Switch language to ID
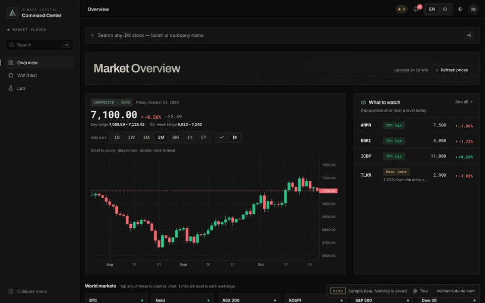Screen dimensions: 485x303 (x=445, y=9)
